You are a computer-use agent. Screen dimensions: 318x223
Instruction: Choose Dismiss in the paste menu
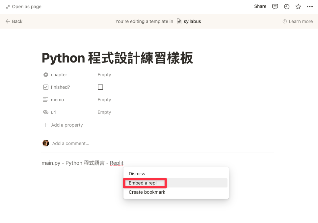coord(137,174)
